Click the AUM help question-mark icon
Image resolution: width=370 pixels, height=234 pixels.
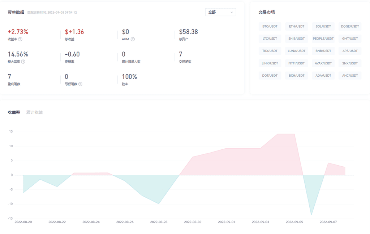pos(133,39)
